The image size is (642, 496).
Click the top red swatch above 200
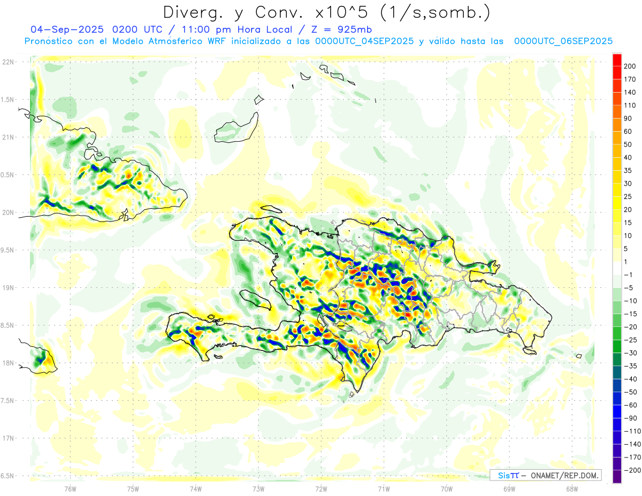click(x=617, y=60)
